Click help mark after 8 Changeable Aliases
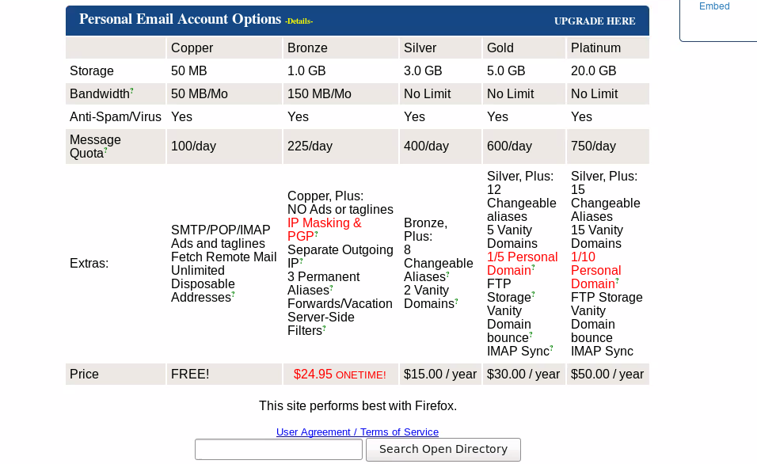This screenshot has width=757, height=464. pos(448,273)
